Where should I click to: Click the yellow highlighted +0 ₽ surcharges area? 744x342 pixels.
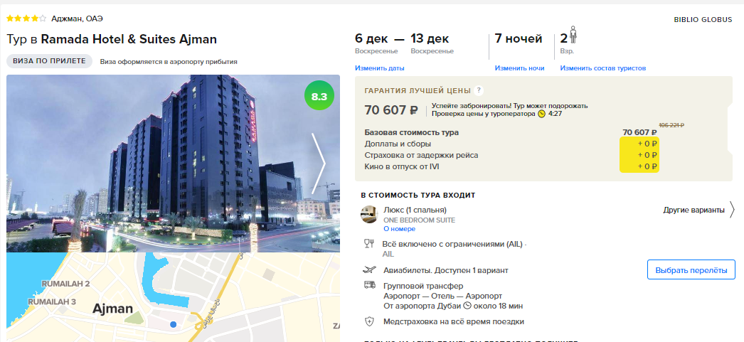(x=639, y=155)
